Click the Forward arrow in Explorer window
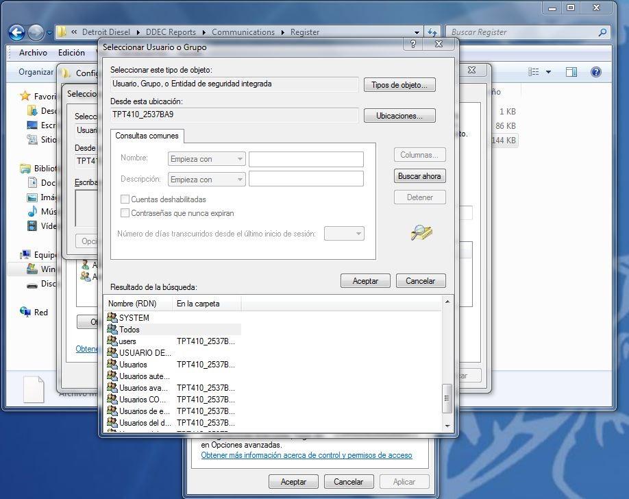 click(36, 32)
